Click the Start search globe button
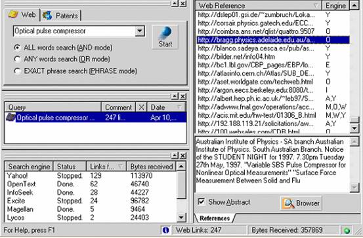This screenshot has width=363, height=238. pos(165,37)
